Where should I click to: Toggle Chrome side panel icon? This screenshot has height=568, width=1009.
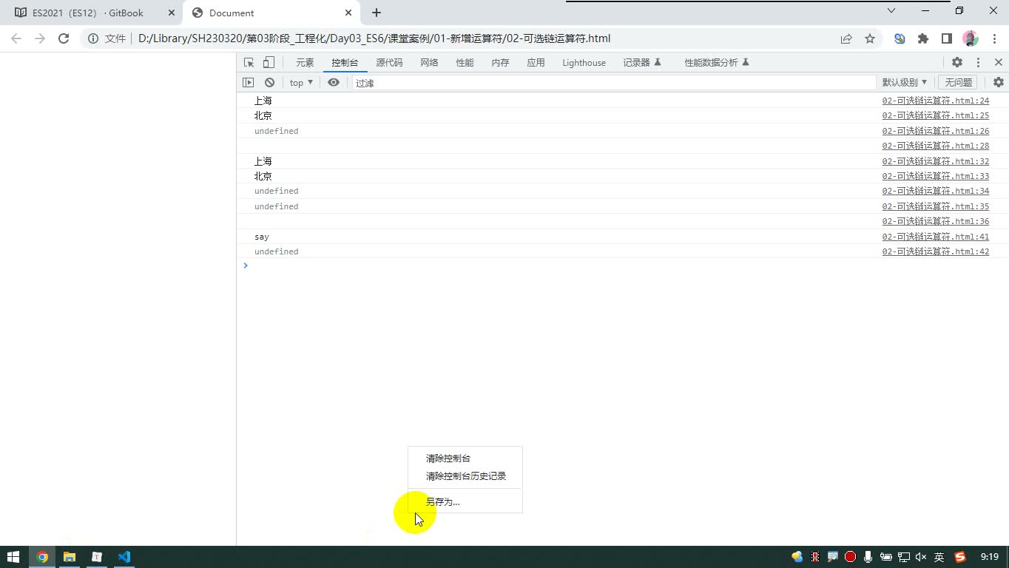point(947,38)
